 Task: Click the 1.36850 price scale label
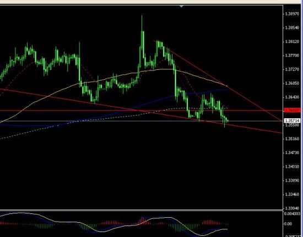292,83
